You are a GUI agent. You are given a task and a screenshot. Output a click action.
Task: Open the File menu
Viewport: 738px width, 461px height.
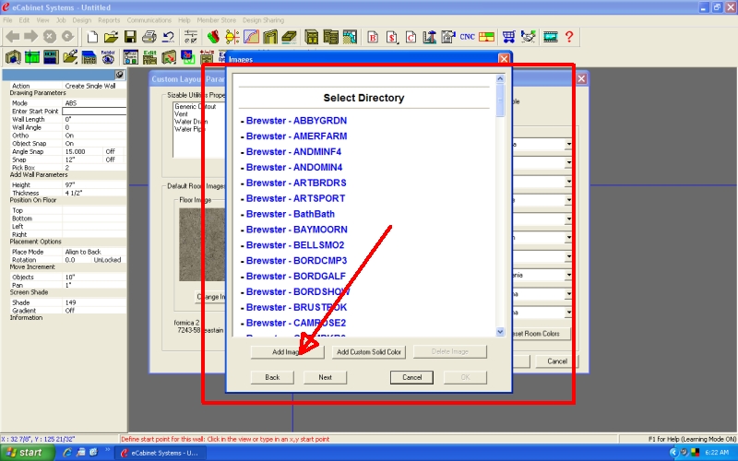(7, 20)
